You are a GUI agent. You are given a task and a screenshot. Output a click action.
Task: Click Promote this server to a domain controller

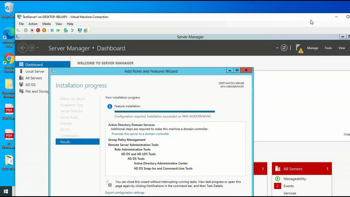coord(140,134)
